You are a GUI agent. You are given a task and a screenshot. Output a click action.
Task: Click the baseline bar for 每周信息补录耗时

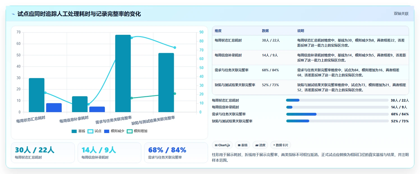pos(80,104)
